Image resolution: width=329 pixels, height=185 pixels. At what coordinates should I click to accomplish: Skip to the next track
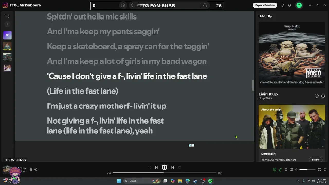click(173, 167)
